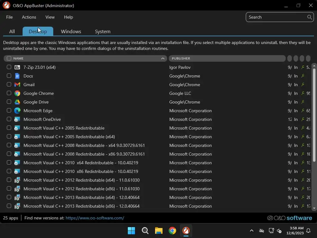Click icon of Visual C++ 2012 Redistributable (x64)
Viewport: 317px width, 238px height.
pos(17,180)
